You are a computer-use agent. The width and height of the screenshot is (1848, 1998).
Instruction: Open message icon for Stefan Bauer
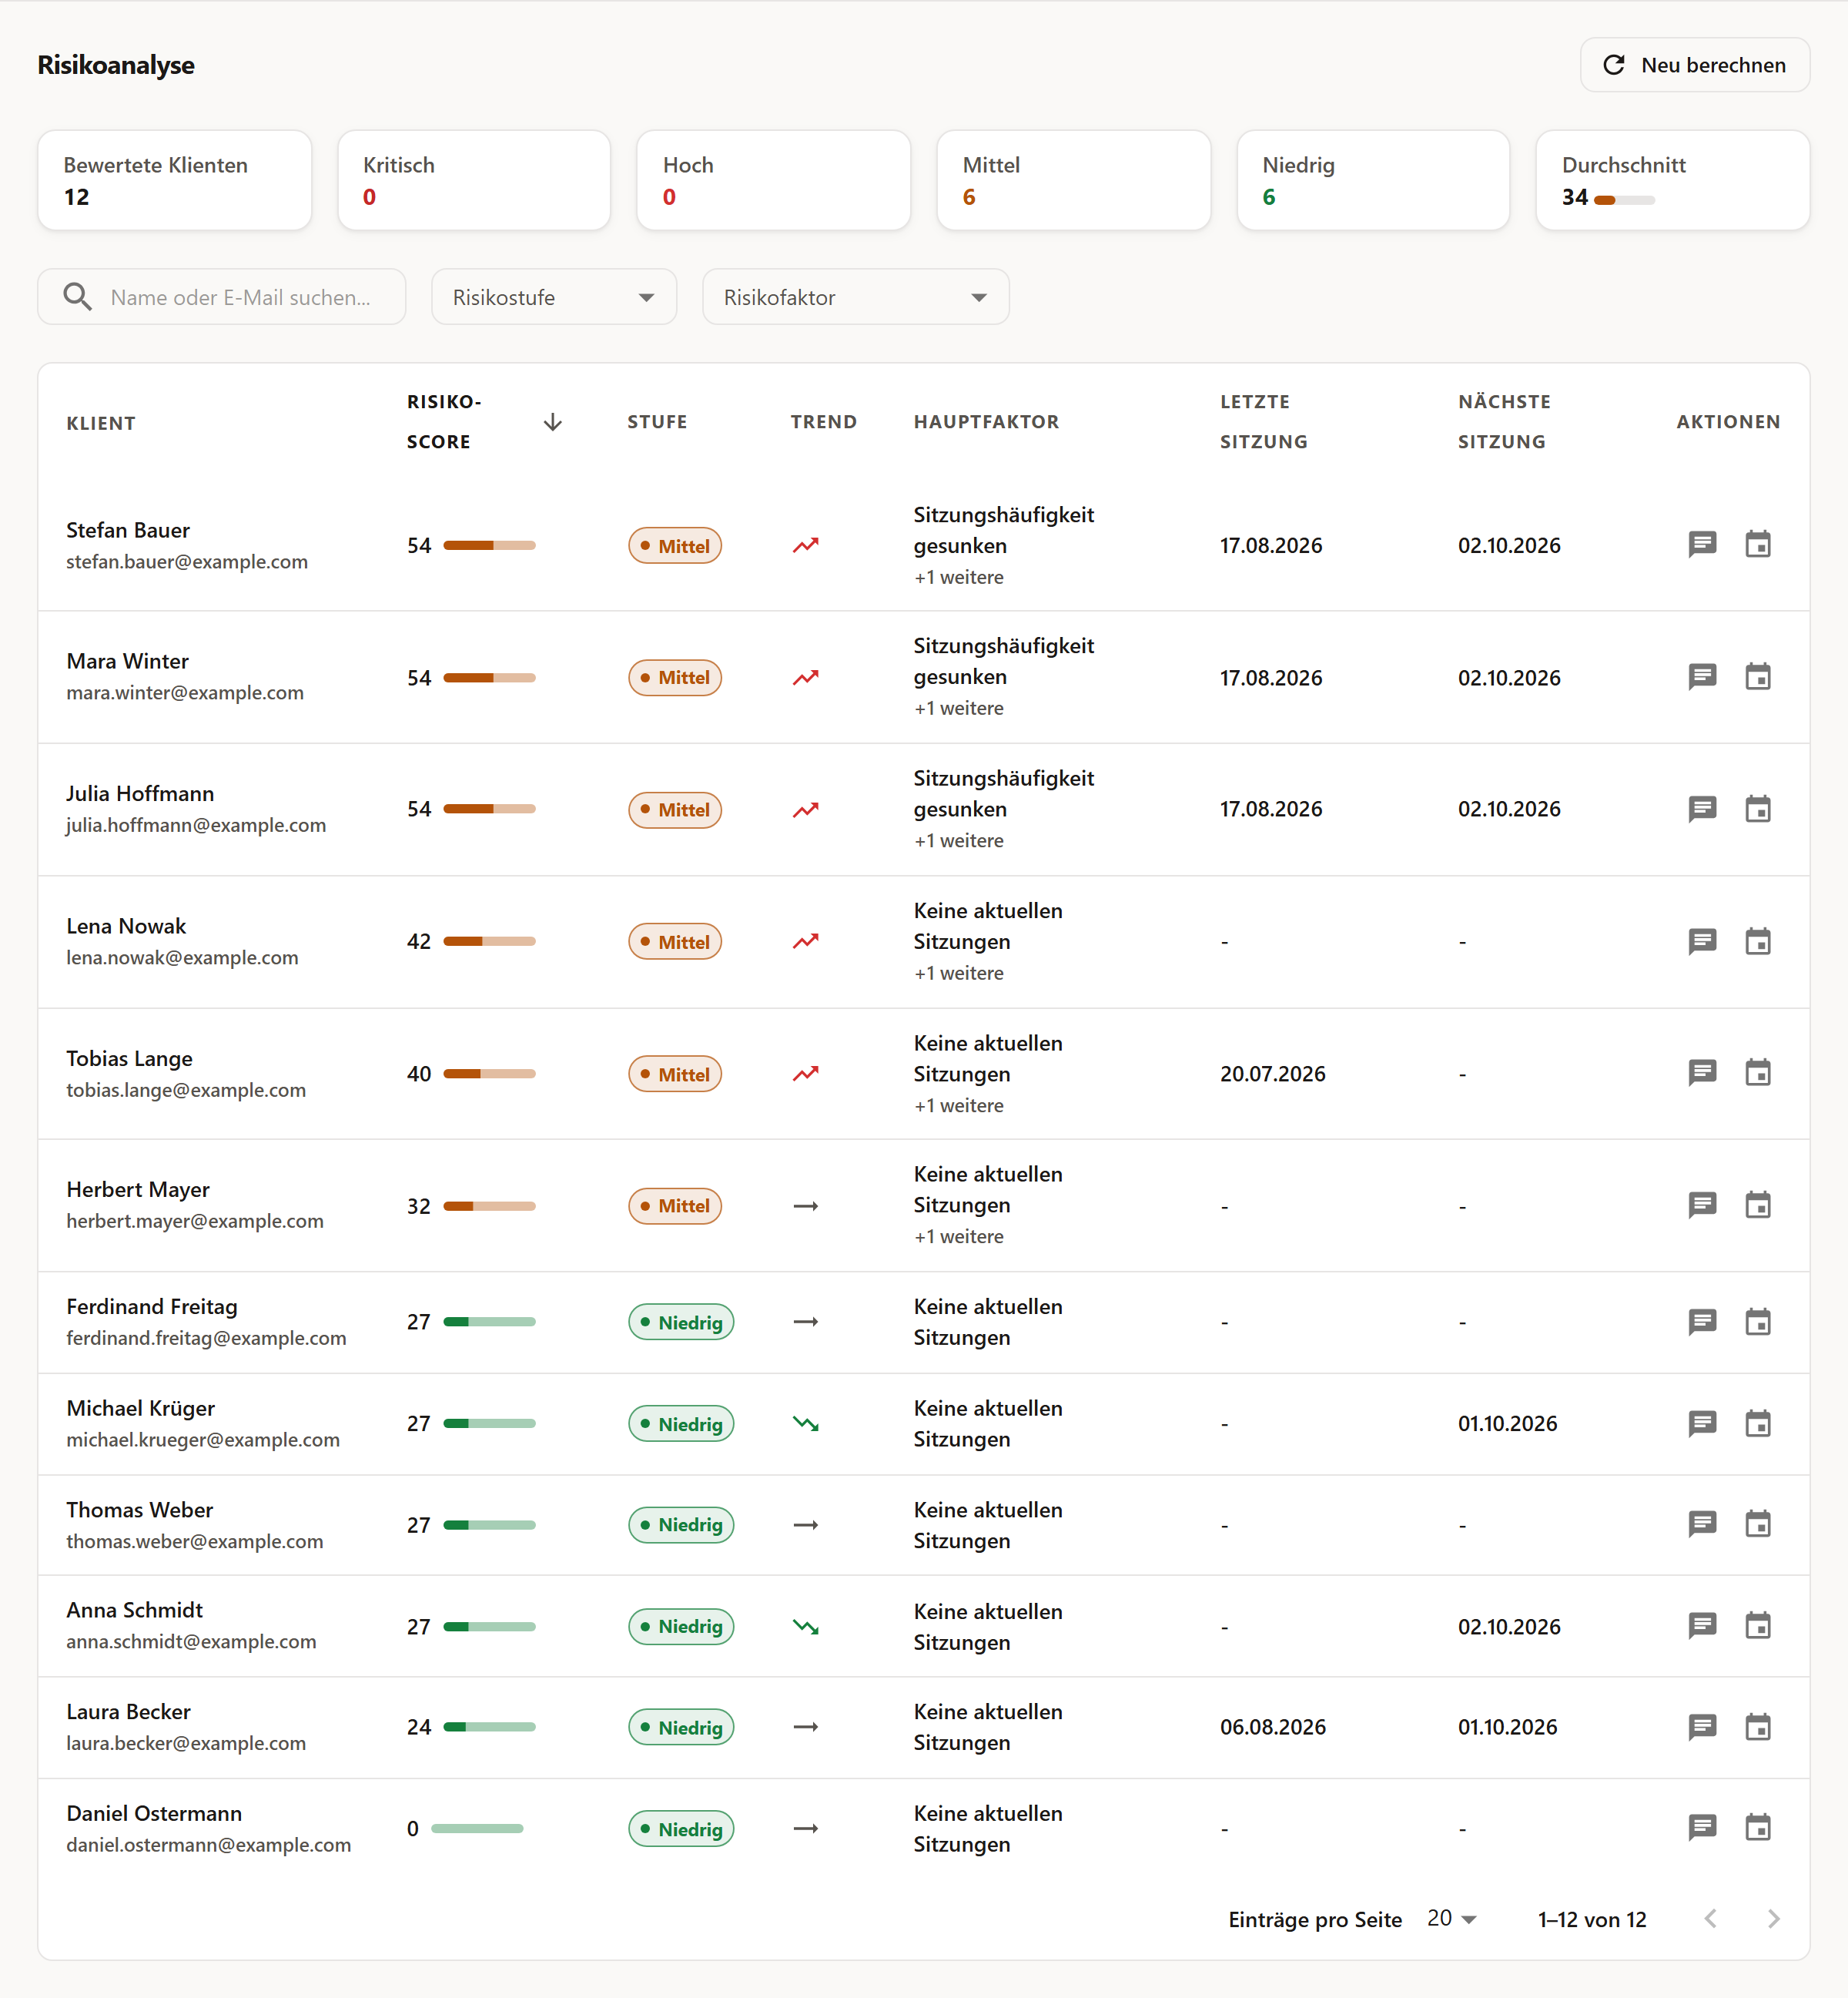coord(1702,545)
